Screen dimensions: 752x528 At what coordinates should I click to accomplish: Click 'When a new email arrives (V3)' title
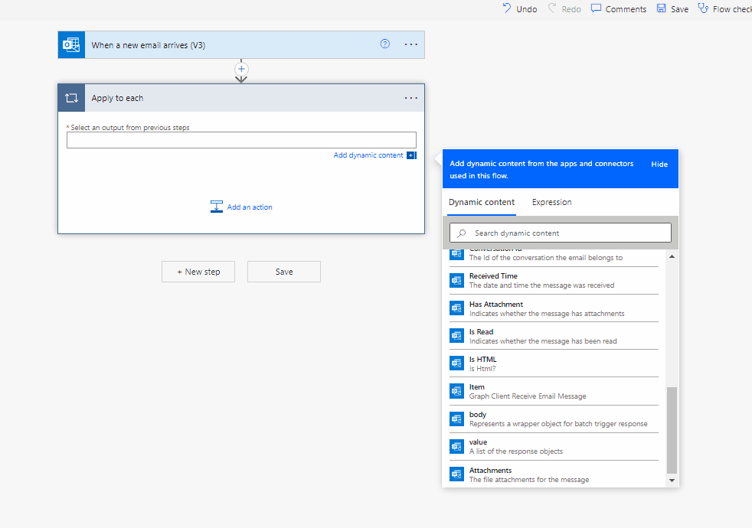149,45
